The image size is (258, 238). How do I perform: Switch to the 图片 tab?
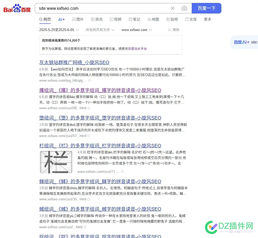click(x=78, y=19)
